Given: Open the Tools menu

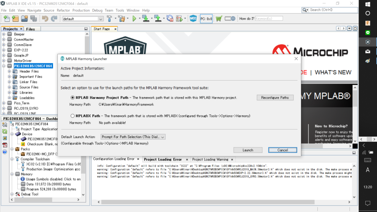Looking at the screenshot, I should tap(120, 10).
